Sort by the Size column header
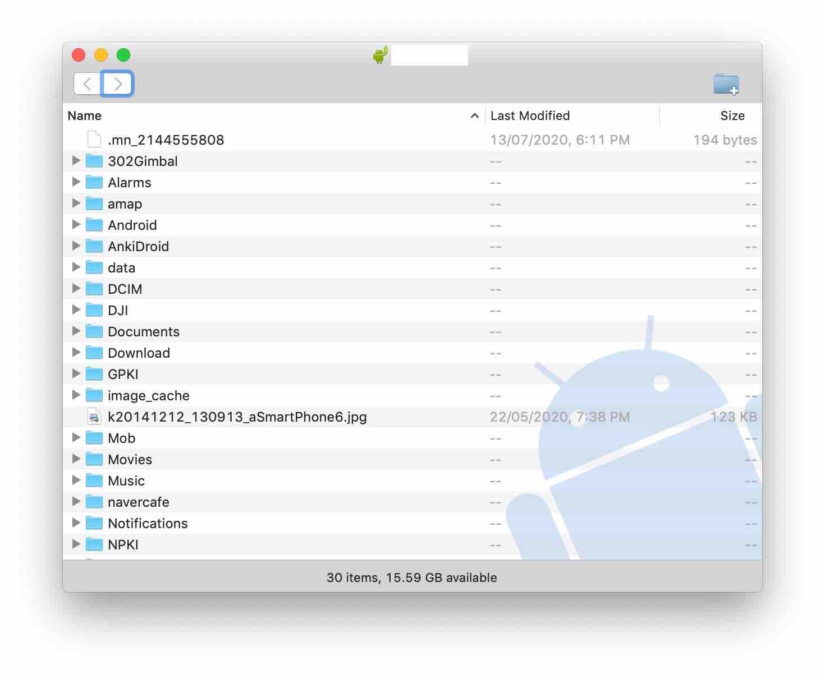Viewport: 825px width, 675px height. [x=732, y=115]
